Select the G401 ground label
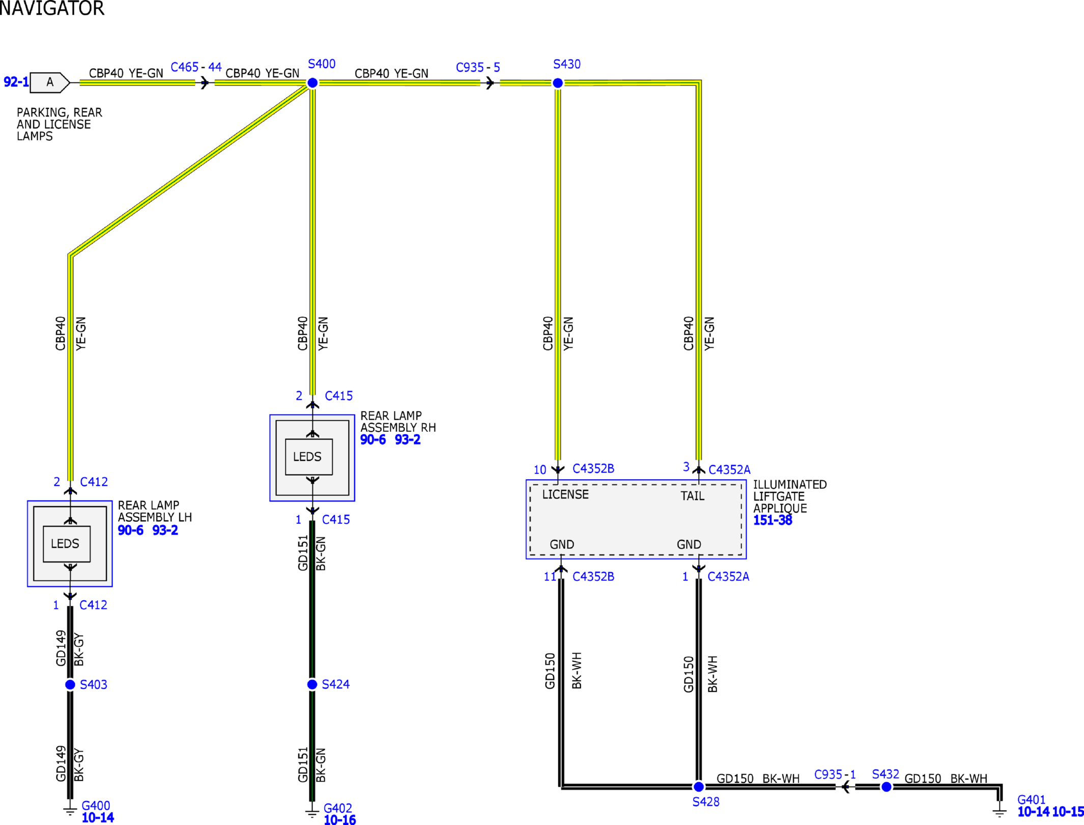Screen dimensions: 1084x825 point(1031,800)
